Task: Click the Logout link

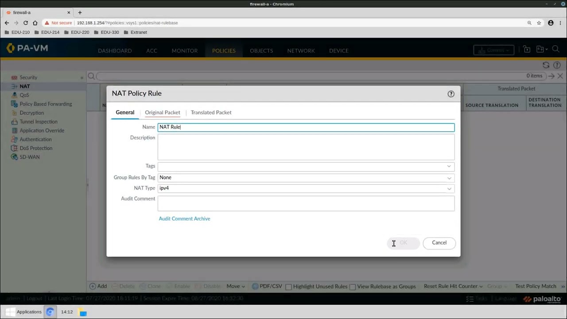Action: click(x=34, y=299)
